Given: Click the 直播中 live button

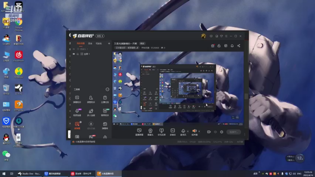Looking at the screenshot, I should pyautogui.click(x=233, y=132).
